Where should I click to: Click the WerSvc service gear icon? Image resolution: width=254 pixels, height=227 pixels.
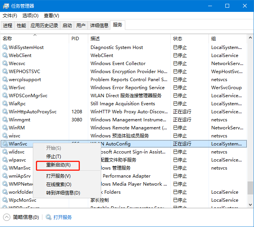pyautogui.click(x=5, y=88)
